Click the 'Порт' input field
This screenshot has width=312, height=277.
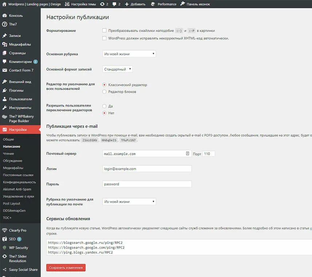tap(208, 154)
